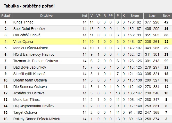Click the Tabulka - průběžné pořadí heading
The image size is (172, 123).
(x=29, y=6)
